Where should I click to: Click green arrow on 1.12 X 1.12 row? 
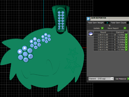tap(126, 37)
